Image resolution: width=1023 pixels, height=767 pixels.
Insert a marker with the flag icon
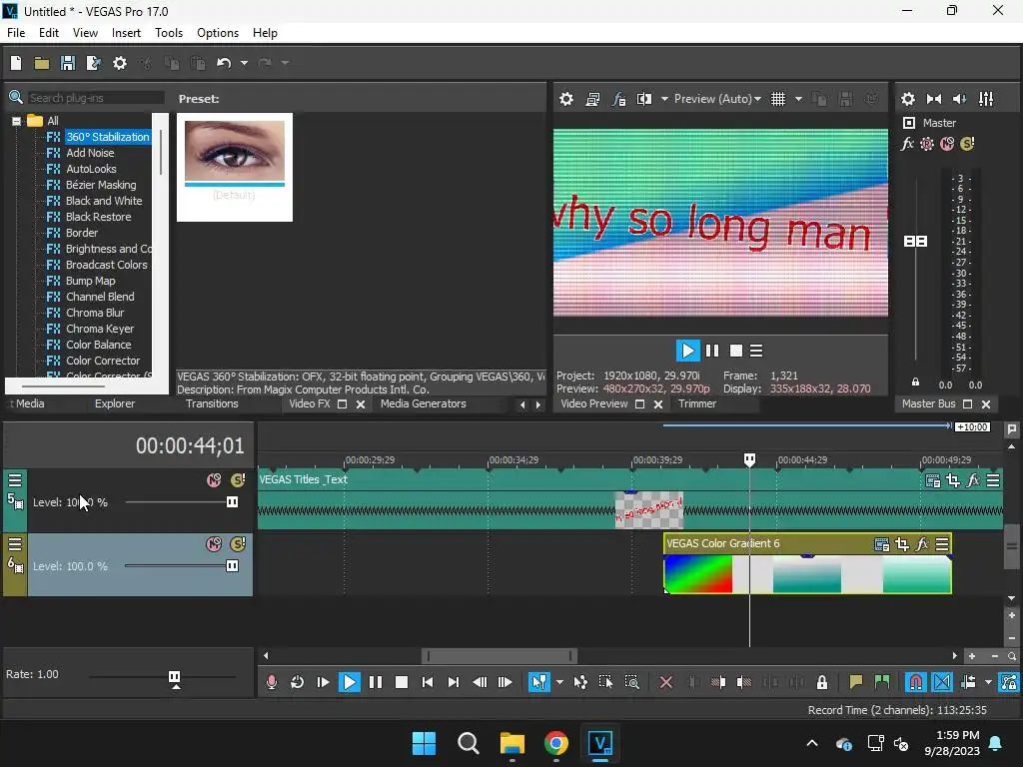(856, 682)
